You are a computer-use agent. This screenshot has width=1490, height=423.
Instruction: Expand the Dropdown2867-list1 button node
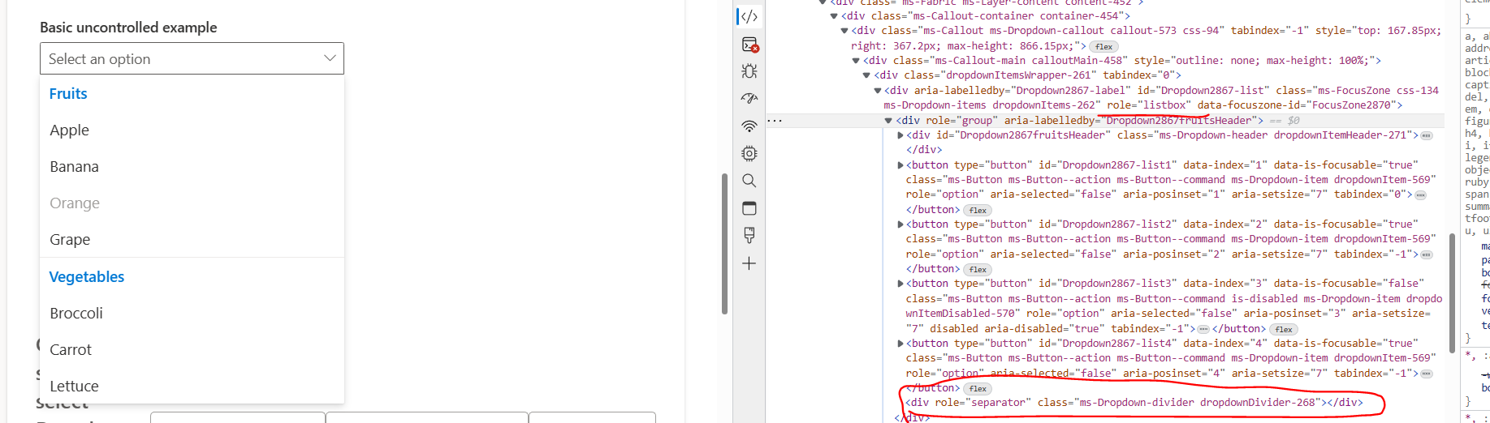tap(900, 165)
